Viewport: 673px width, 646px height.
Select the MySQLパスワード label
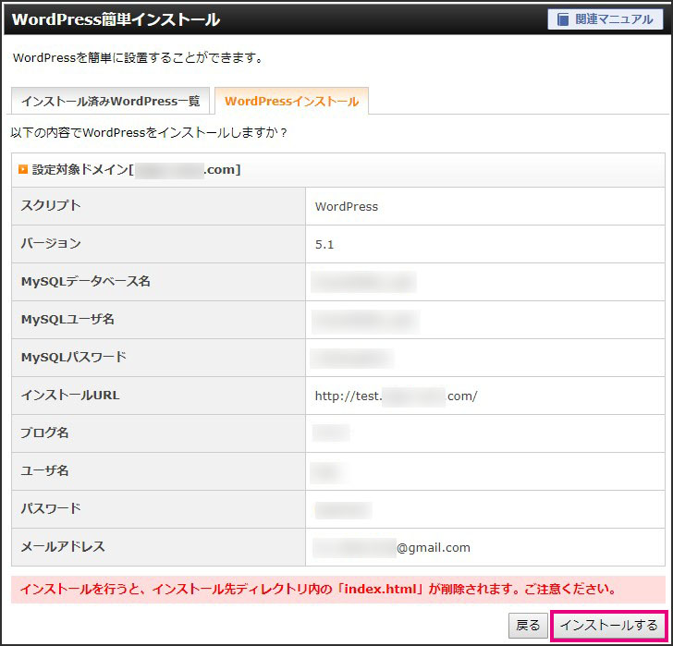click(x=73, y=357)
